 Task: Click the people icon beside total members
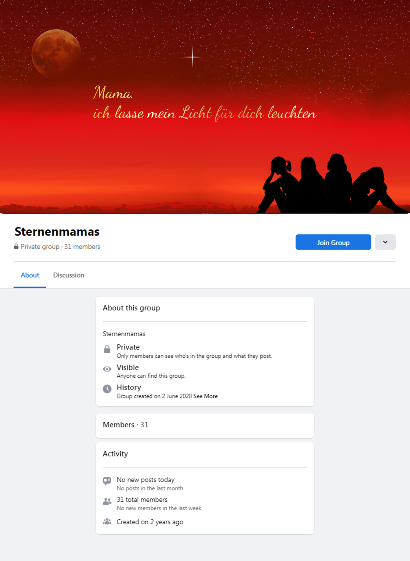pos(107,501)
